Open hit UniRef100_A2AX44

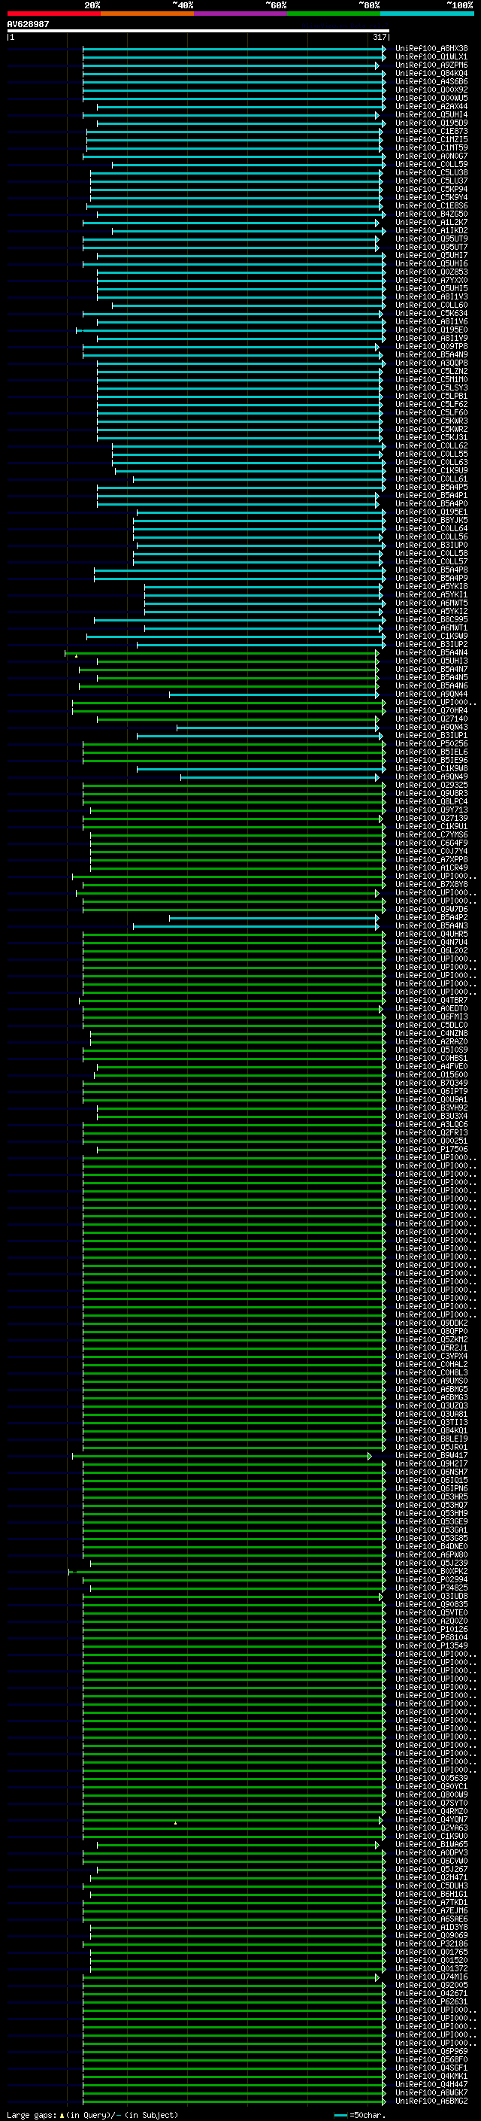point(431,106)
